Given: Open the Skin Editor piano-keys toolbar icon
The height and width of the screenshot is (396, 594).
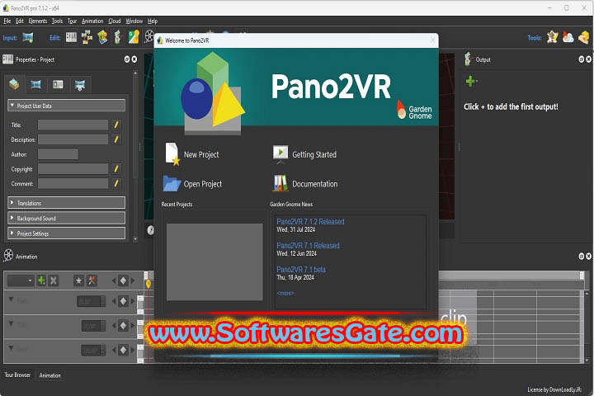Looking at the screenshot, I should (x=71, y=37).
